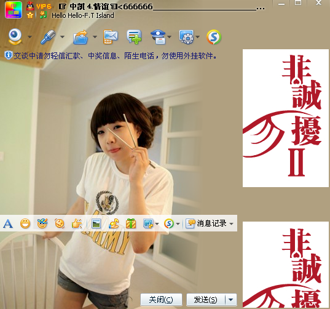This screenshot has width=330, height=309.
Task: Click the security warning tip text
Action: tap(115, 56)
